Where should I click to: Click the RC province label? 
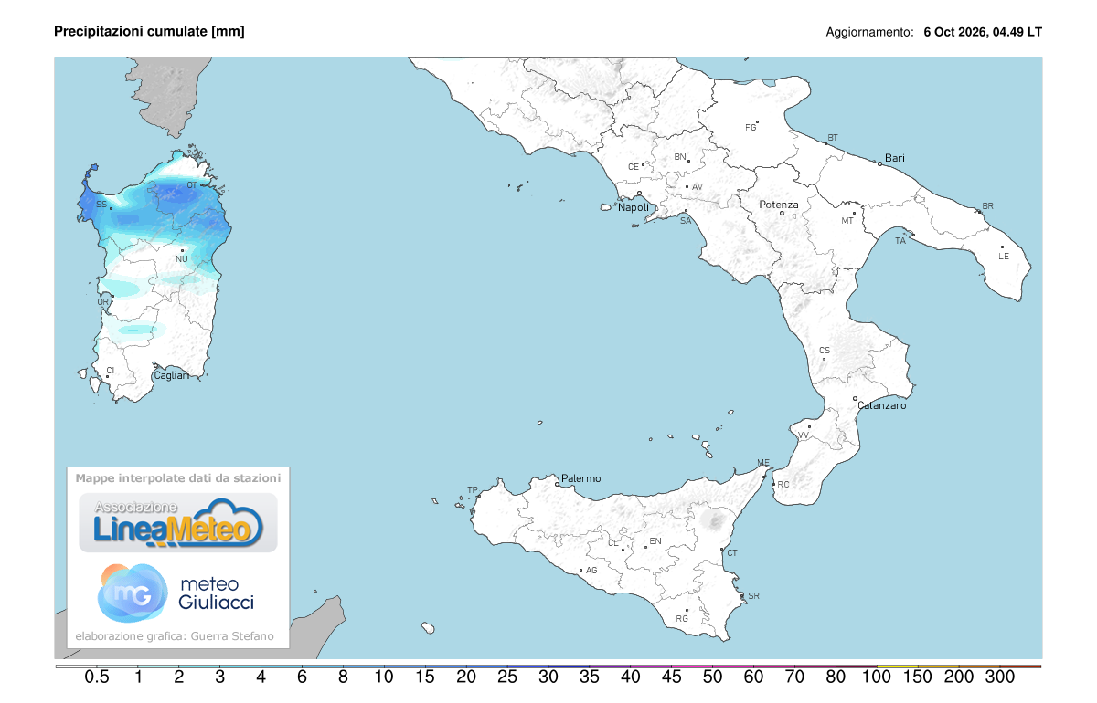[x=783, y=485]
